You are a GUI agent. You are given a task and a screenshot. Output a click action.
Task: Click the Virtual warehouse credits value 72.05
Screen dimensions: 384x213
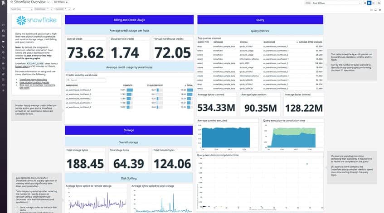173,52
